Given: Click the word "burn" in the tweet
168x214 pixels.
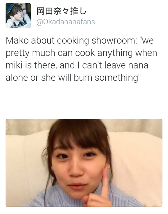Looking at the screenshot, I should (83, 77).
